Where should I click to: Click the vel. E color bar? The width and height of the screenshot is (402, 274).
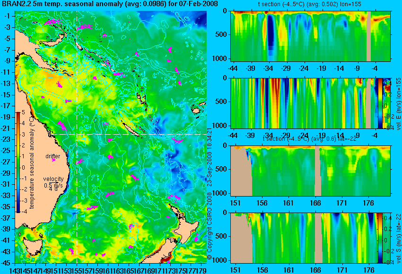coord(380,103)
